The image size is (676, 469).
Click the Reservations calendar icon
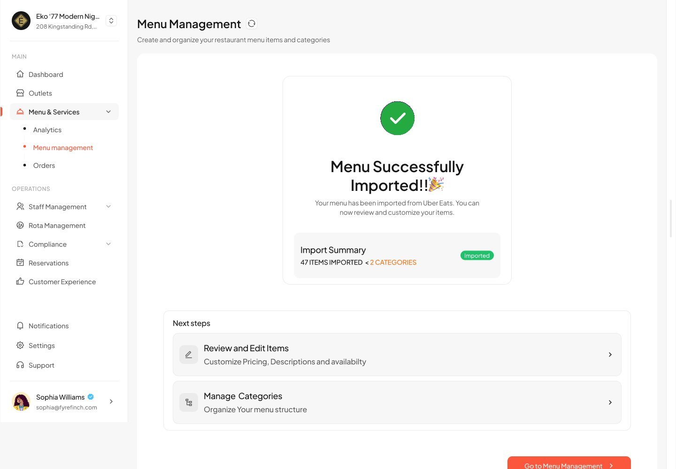click(20, 263)
